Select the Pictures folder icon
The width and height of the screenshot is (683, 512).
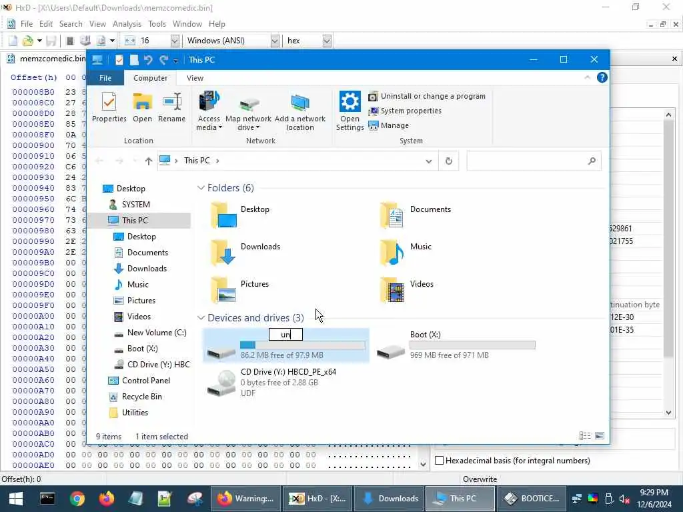224,289
